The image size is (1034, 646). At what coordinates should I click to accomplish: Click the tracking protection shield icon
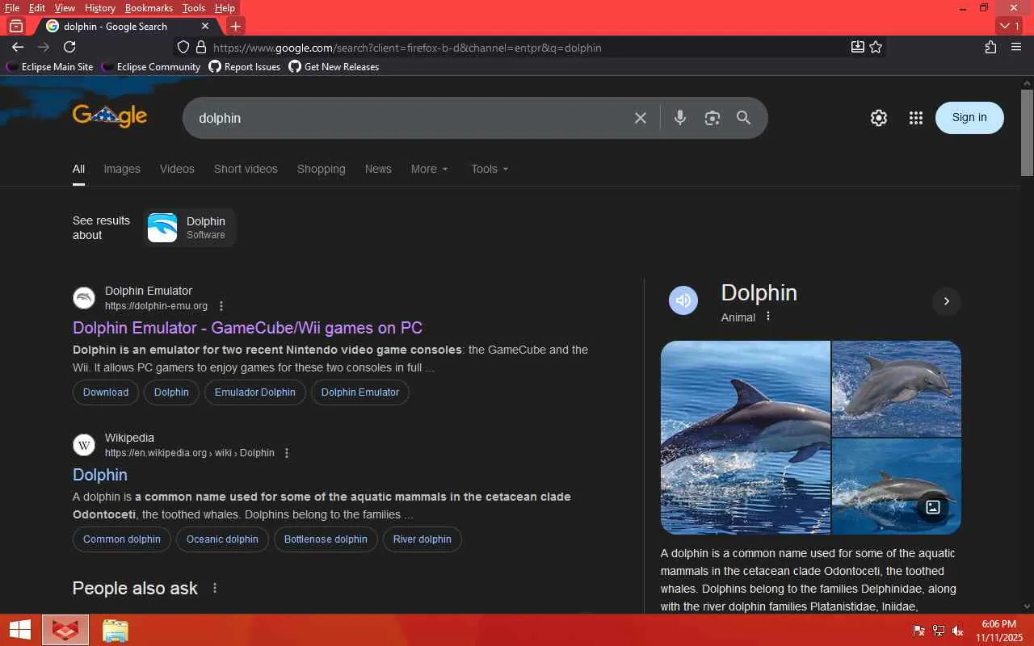pyautogui.click(x=183, y=47)
